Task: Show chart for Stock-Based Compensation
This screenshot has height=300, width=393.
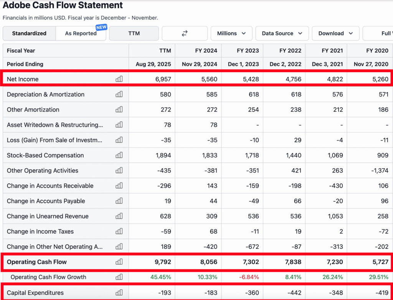Action: click(x=119, y=155)
